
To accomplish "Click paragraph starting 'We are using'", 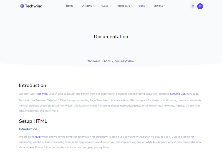I will (x=110, y=142).
